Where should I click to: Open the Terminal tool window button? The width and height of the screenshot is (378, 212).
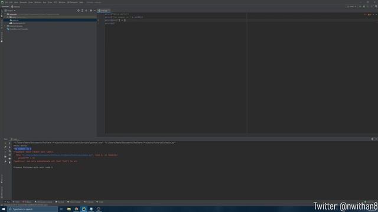60,202
